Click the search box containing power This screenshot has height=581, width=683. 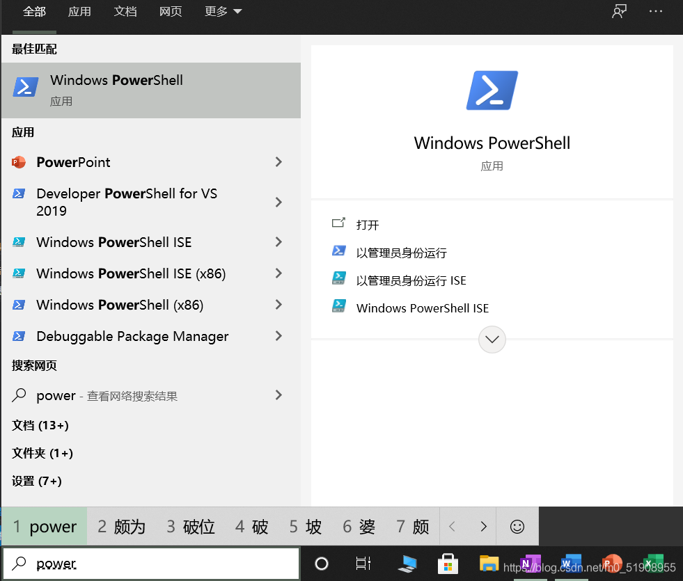tap(150, 564)
